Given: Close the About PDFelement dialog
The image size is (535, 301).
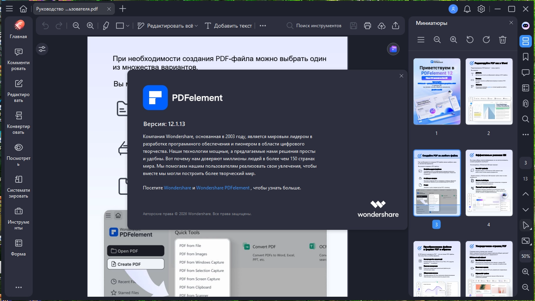Looking at the screenshot, I should click(x=401, y=76).
